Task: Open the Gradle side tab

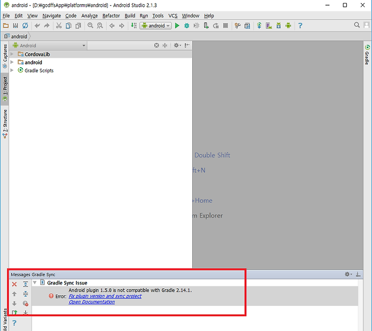Action: tap(367, 55)
